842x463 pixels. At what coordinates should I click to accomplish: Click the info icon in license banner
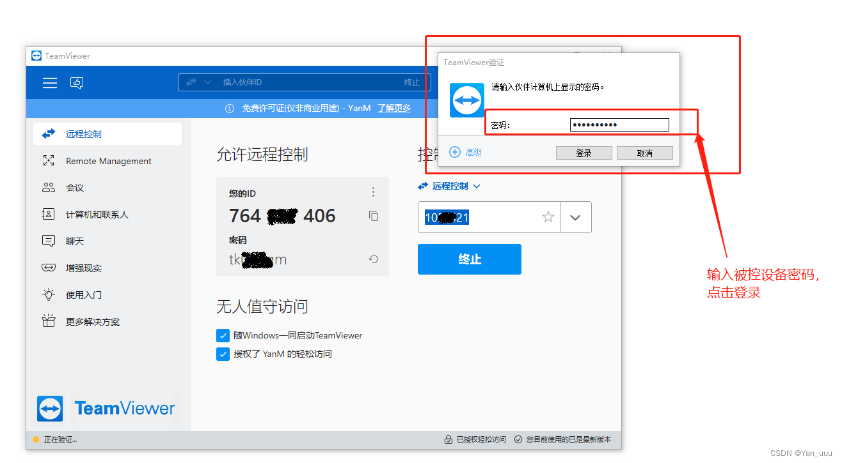pos(230,109)
